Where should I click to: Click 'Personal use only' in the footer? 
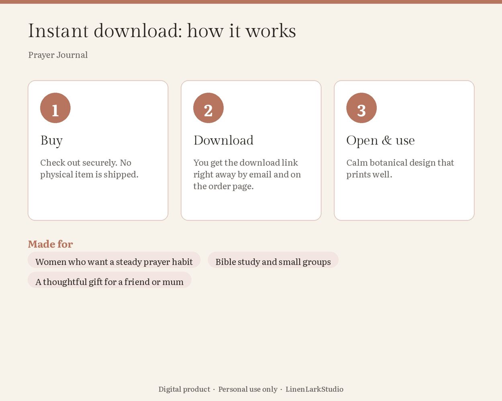tap(248, 389)
